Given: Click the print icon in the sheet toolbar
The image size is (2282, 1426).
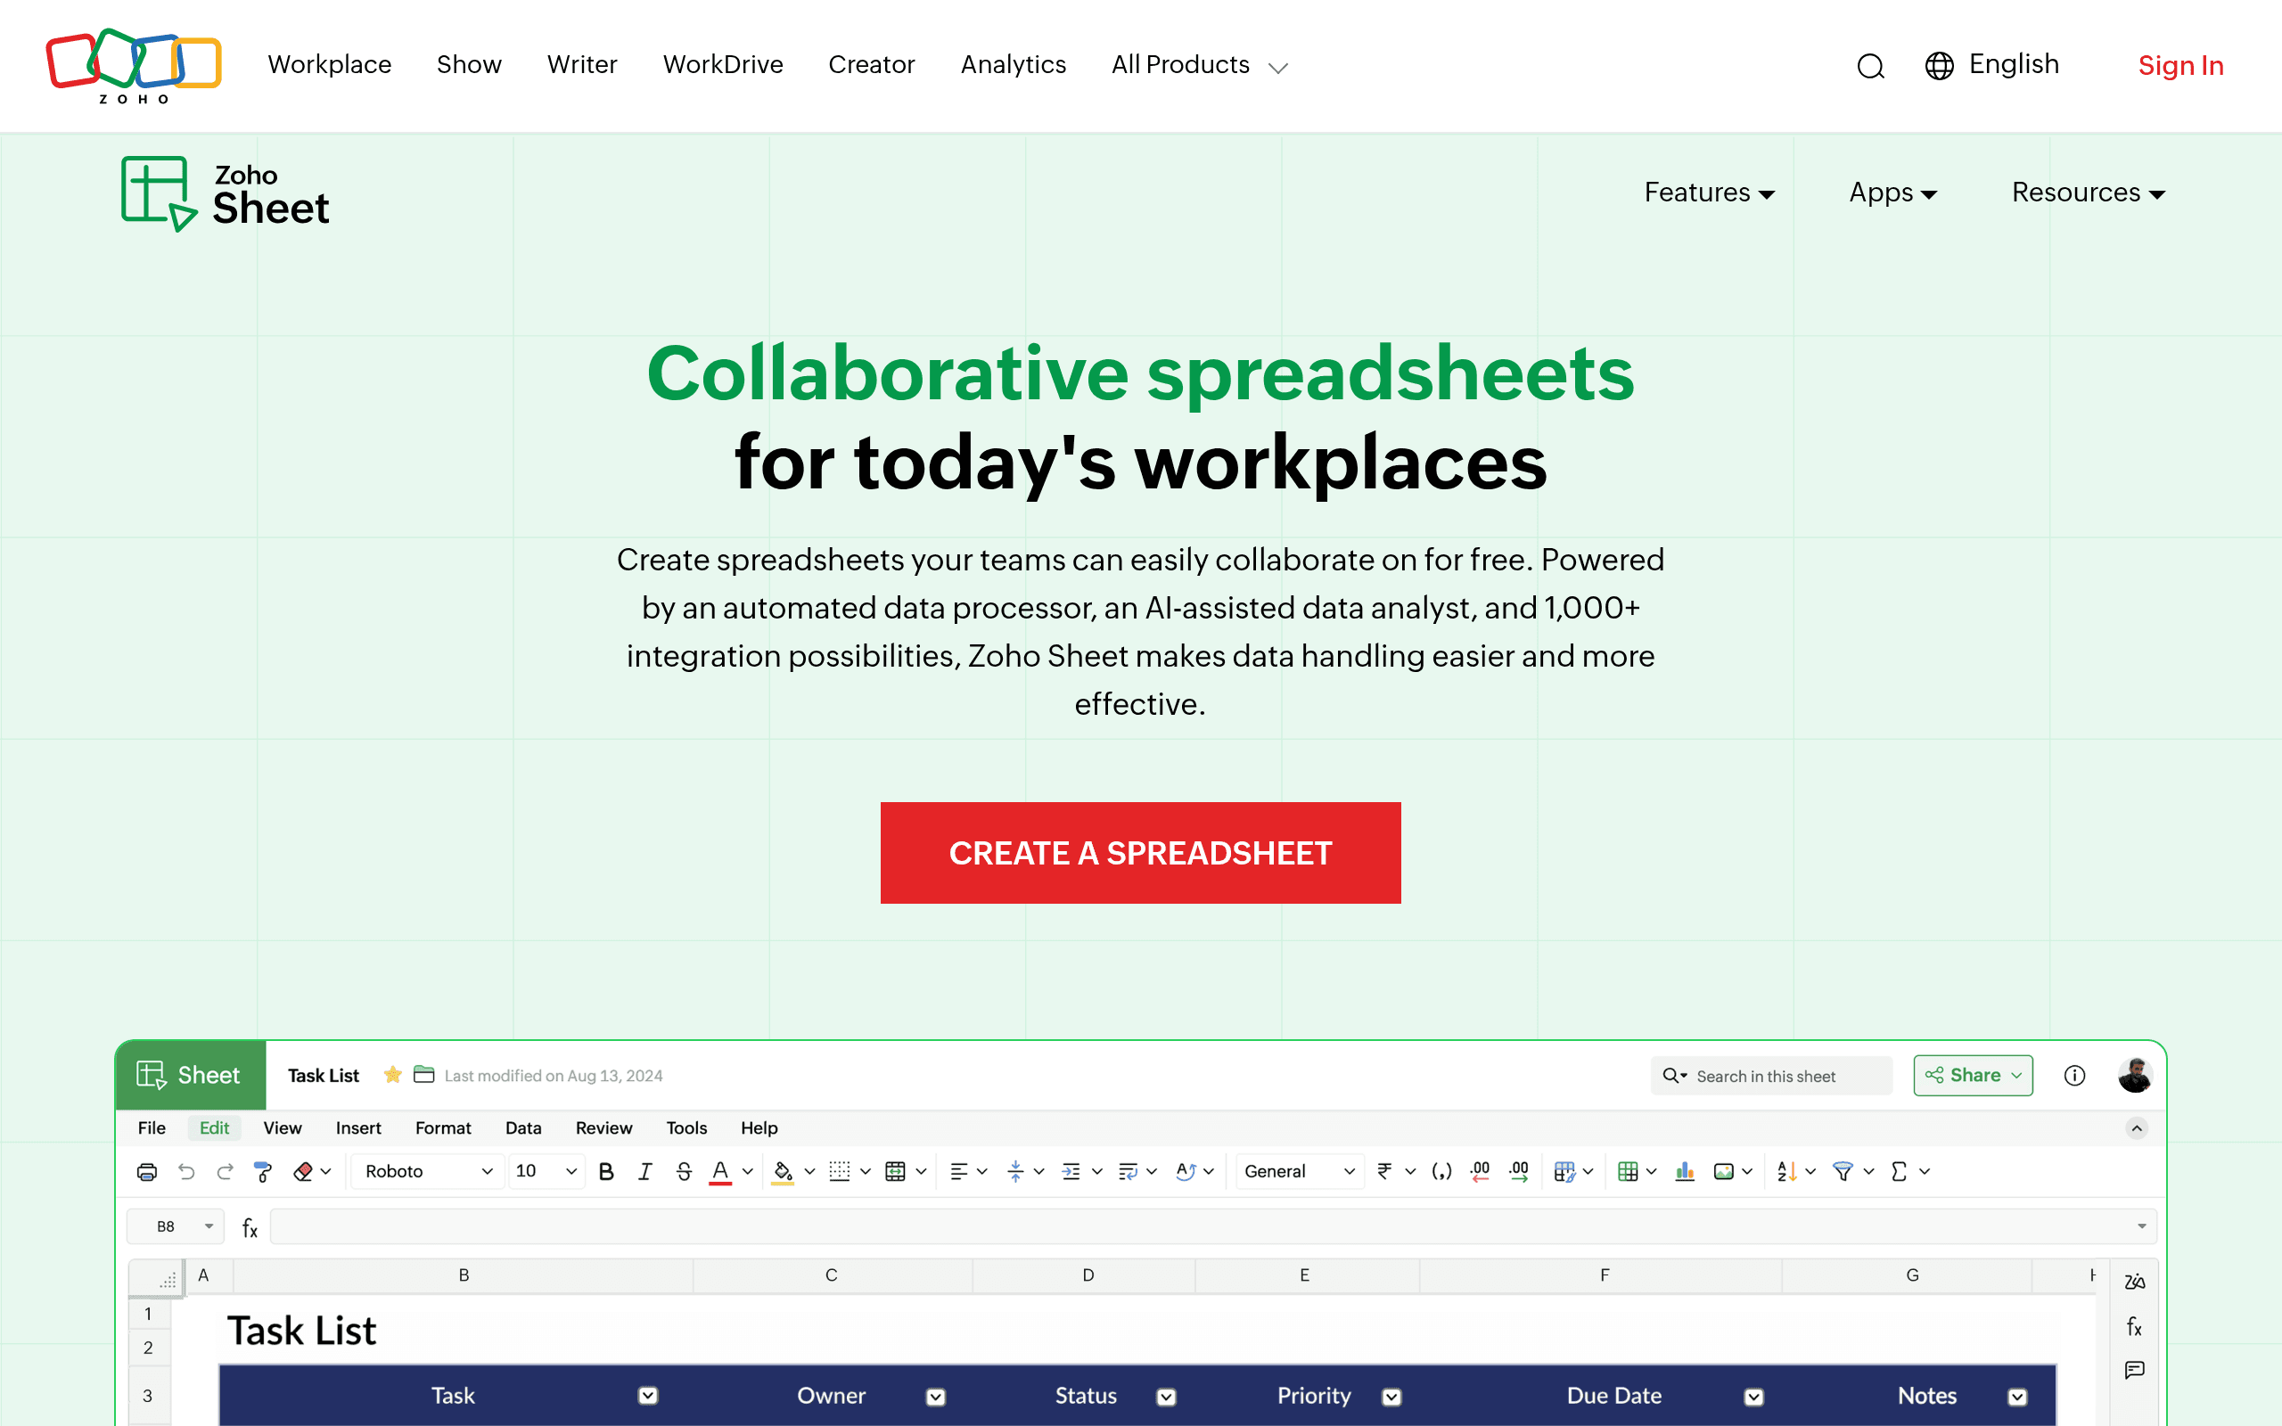Looking at the screenshot, I should pyautogui.click(x=147, y=1171).
